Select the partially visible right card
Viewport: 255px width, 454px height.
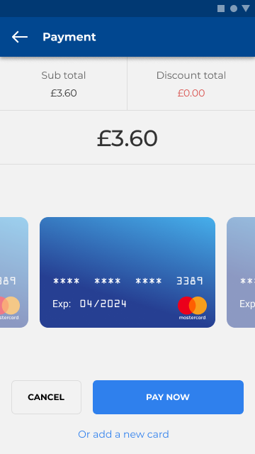coord(241,272)
